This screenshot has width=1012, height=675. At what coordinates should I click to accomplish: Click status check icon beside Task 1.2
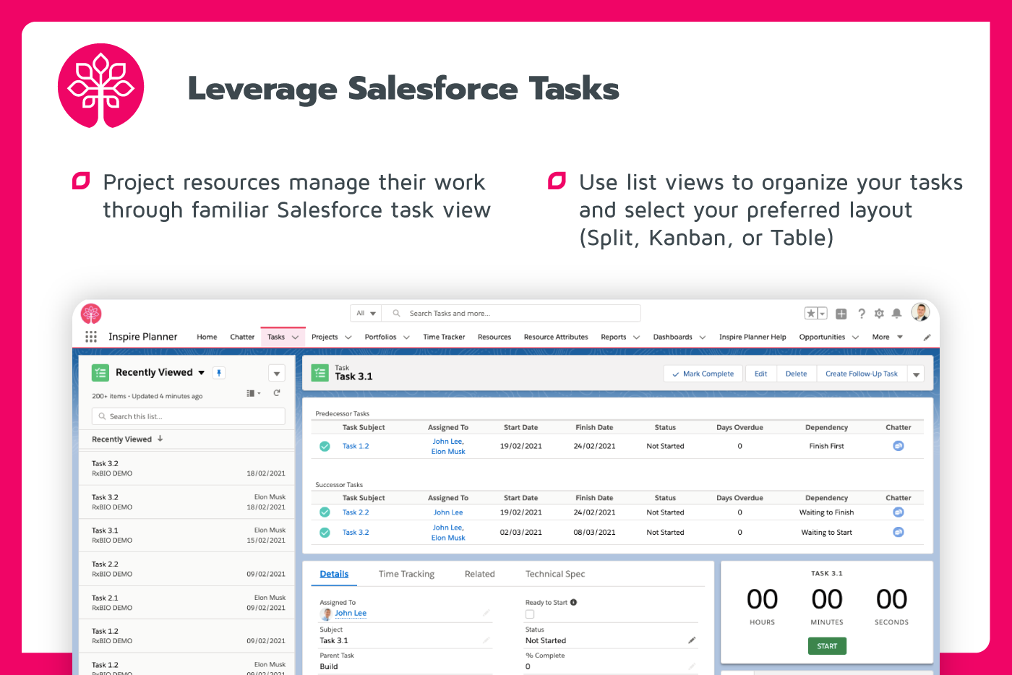tap(325, 447)
